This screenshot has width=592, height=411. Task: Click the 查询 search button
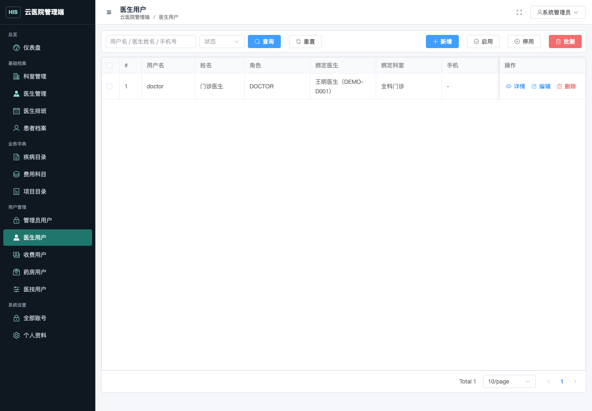point(264,42)
